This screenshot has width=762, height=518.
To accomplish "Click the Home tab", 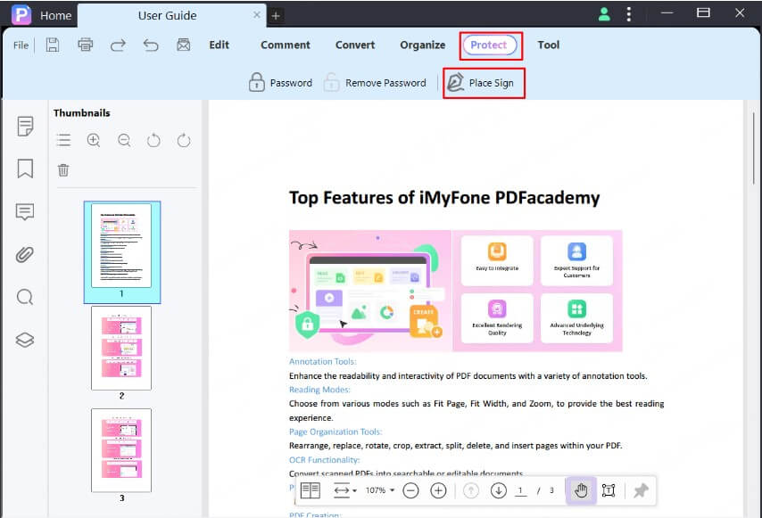I will [x=56, y=15].
